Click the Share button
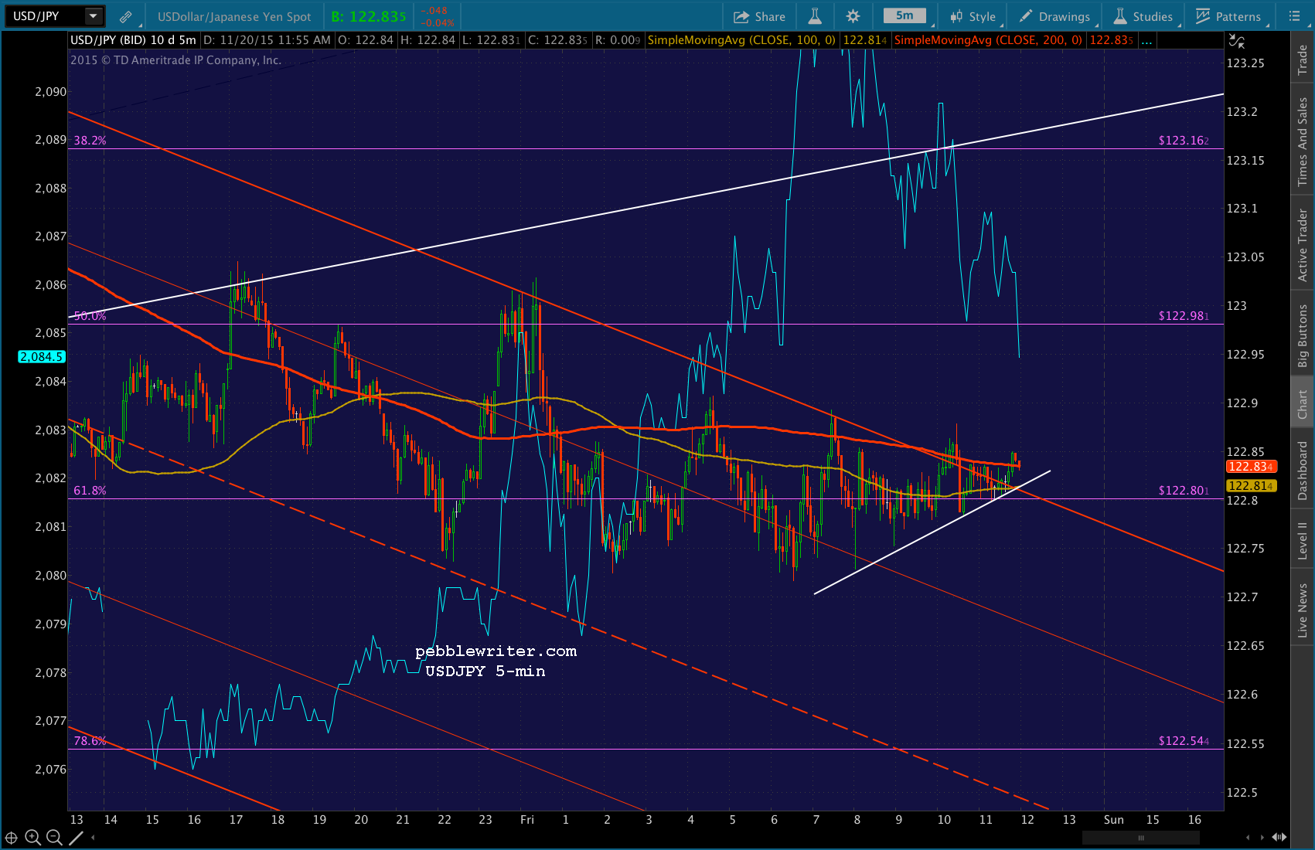Image resolution: width=1315 pixels, height=850 pixels. point(759,16)
